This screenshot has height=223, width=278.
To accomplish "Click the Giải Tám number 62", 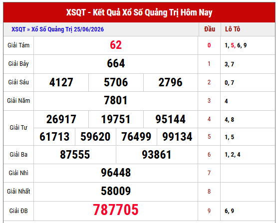I will 116,45.
